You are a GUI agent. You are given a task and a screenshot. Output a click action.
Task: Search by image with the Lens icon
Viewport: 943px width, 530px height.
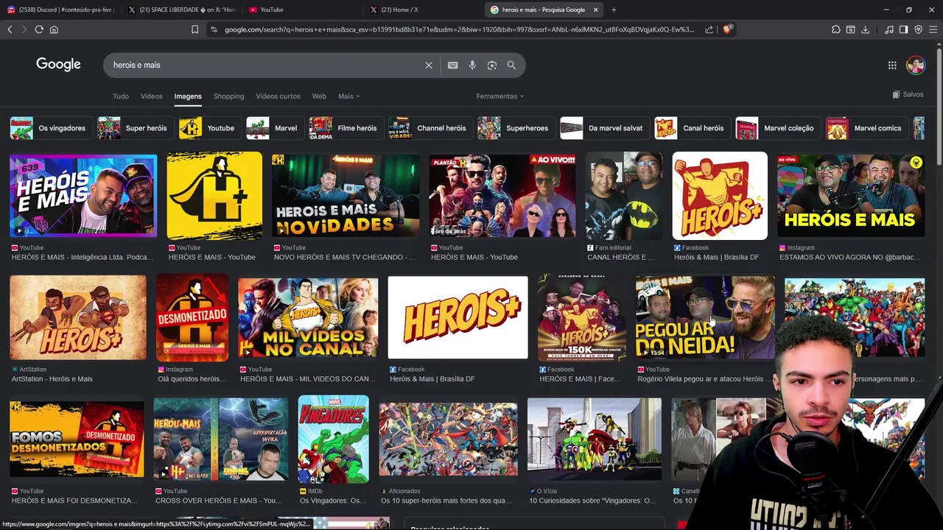[492, 65]
